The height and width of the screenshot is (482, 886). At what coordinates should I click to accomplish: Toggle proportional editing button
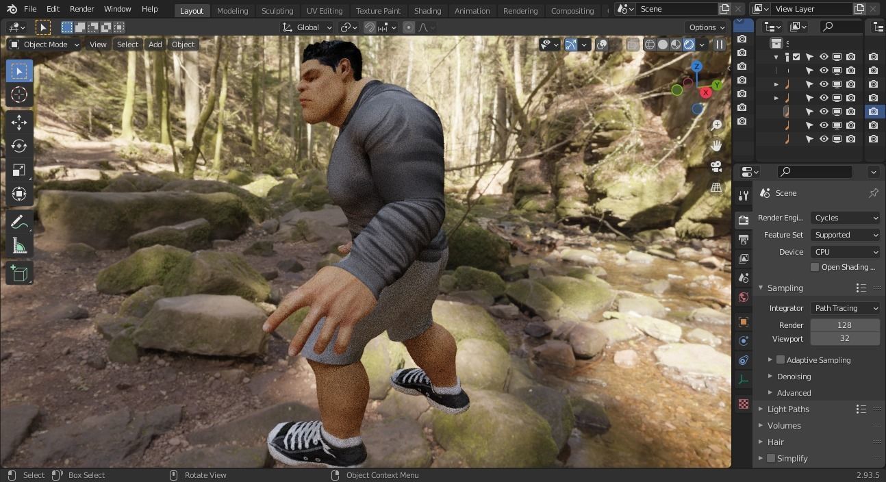[409, 27]
